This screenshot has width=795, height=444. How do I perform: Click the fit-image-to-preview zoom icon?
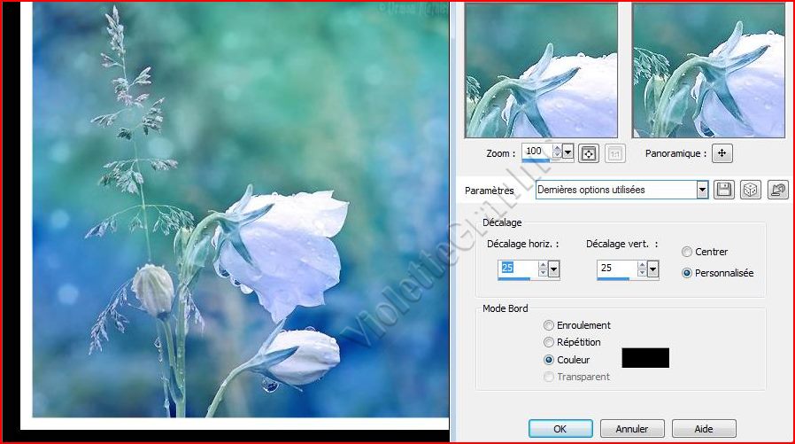(588, 153)
